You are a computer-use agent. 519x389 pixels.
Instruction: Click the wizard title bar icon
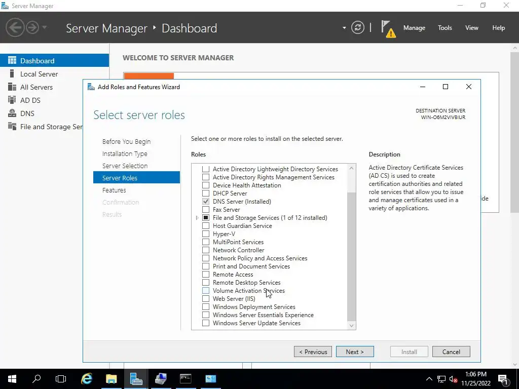(x=91, y=87)
